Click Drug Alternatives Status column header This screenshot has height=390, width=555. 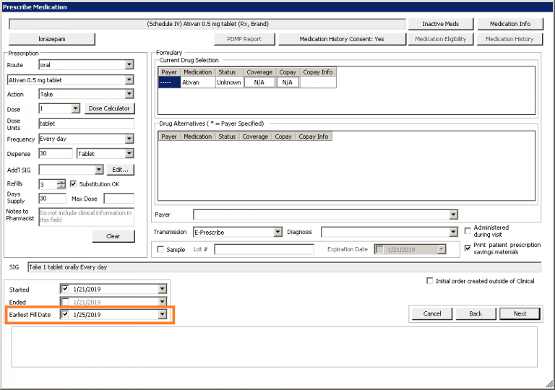(x=227, y=136)
